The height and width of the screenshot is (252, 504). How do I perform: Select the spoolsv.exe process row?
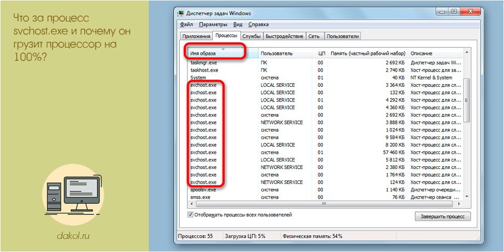tap(325, 189)
